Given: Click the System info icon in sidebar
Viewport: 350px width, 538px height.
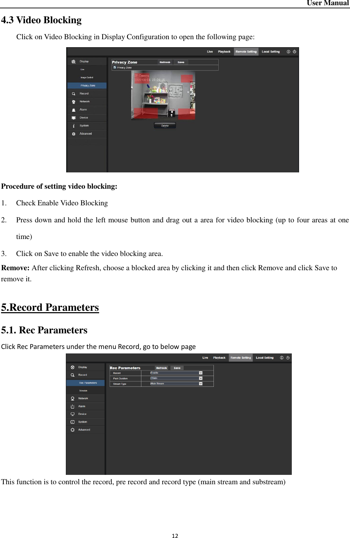Looking at the screenshot, I should click(x=73, y=126).
